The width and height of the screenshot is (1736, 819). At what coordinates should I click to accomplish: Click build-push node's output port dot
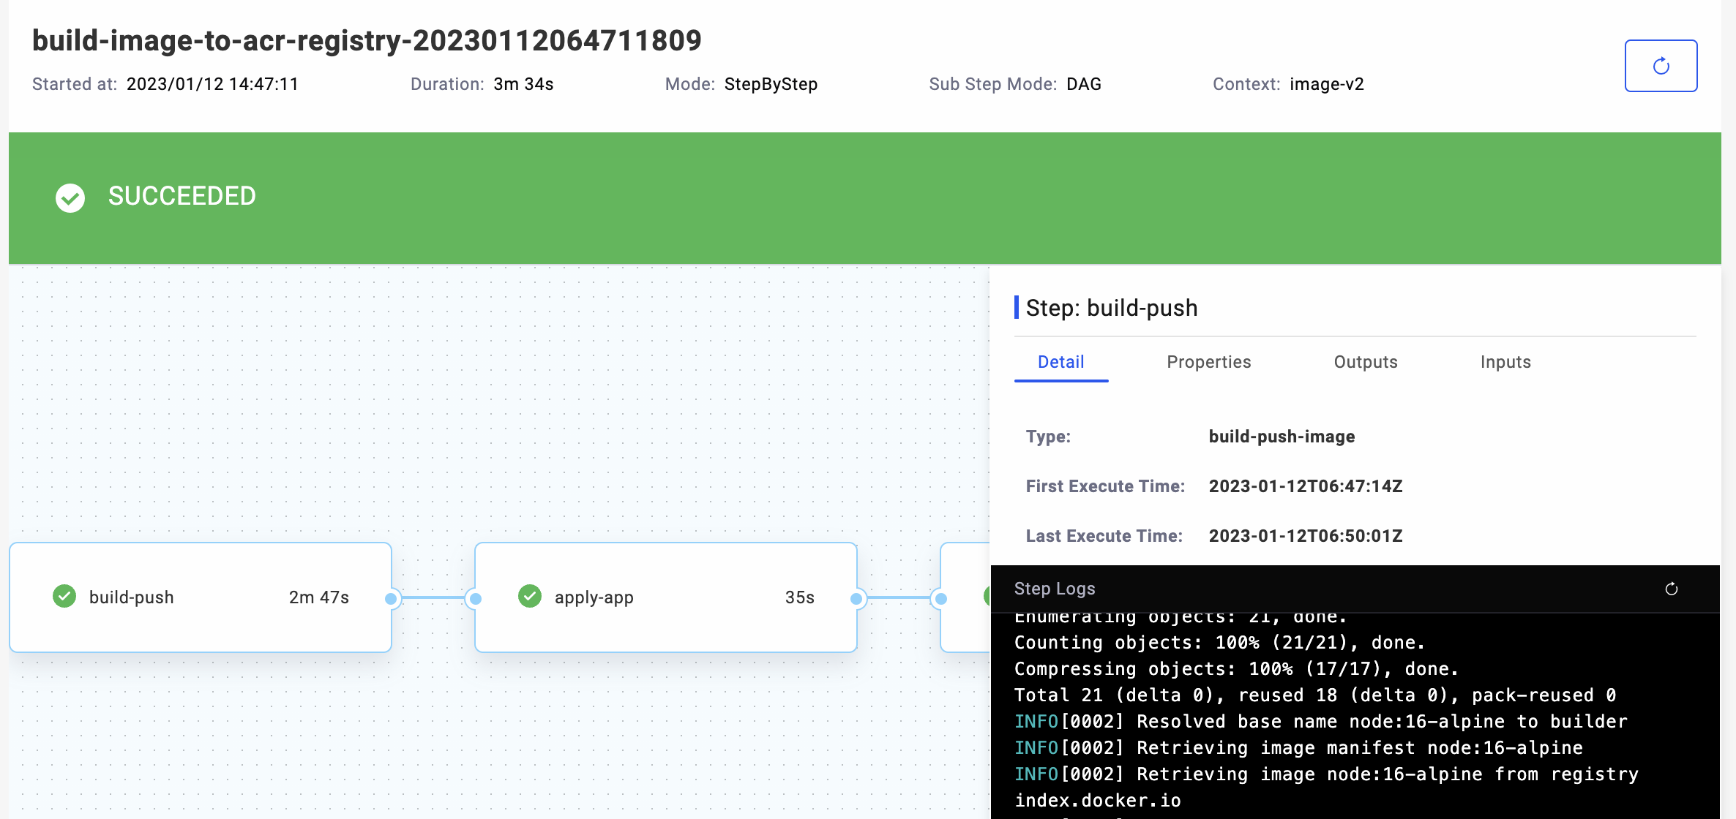(x=391, y=599)
